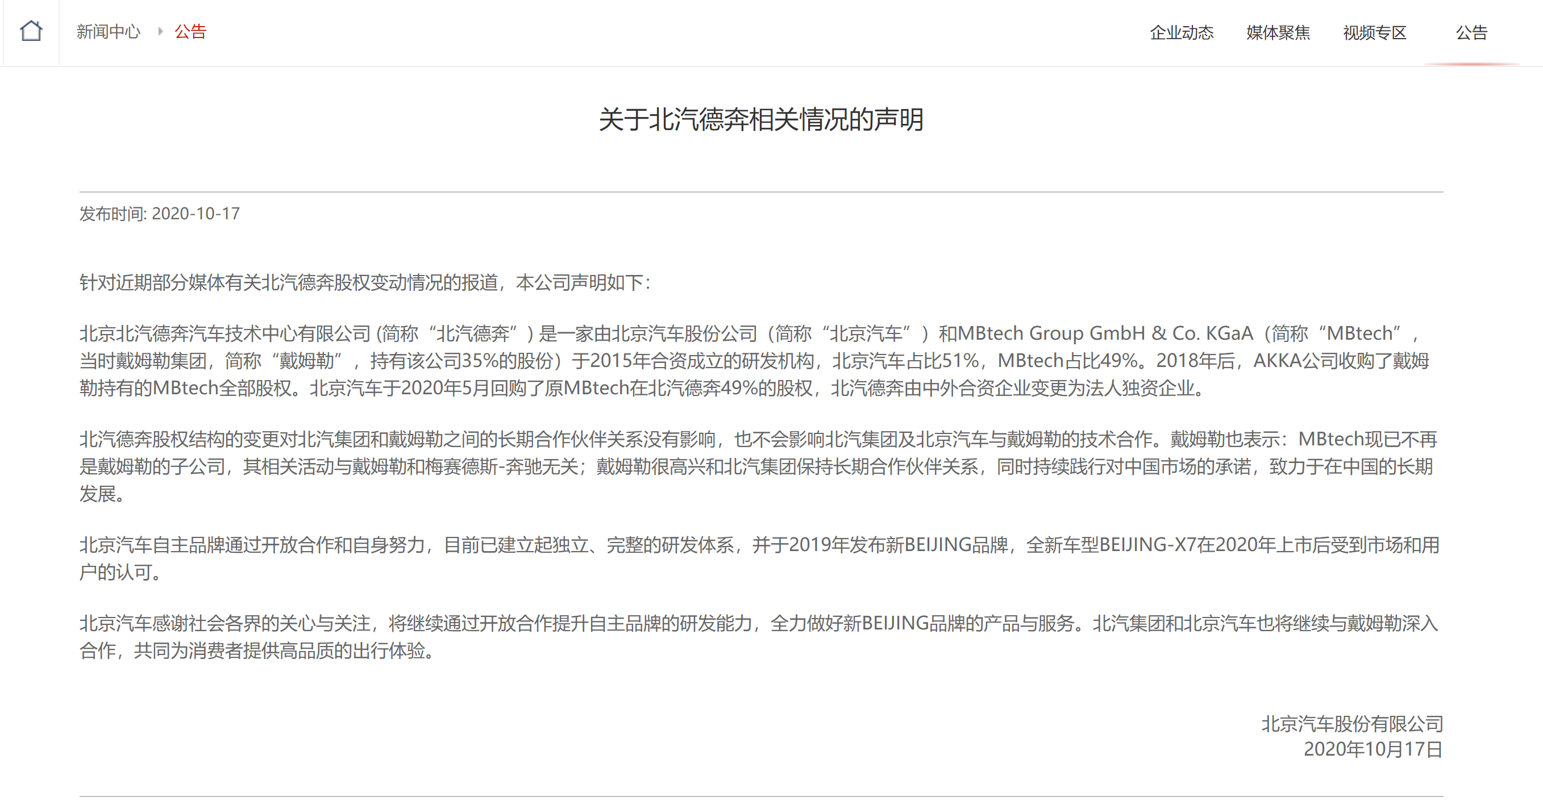The height and width of the screenshot is (809, 1543).
Task: Click the paragraph starting 北京汽车感谢社会各界
Action: click(x=759, y=637)
